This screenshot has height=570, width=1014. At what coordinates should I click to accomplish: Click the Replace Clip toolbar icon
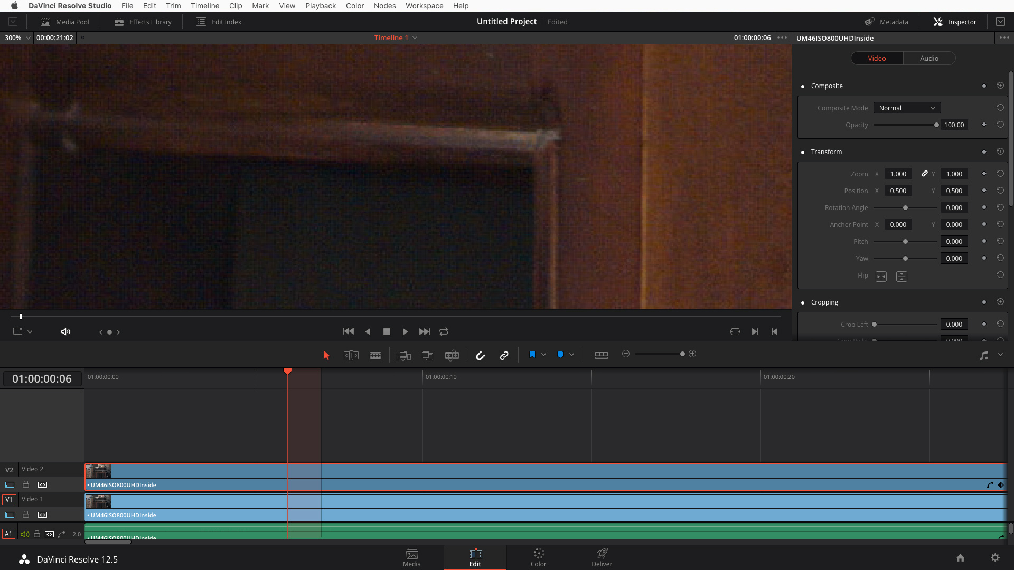(452, 355)
